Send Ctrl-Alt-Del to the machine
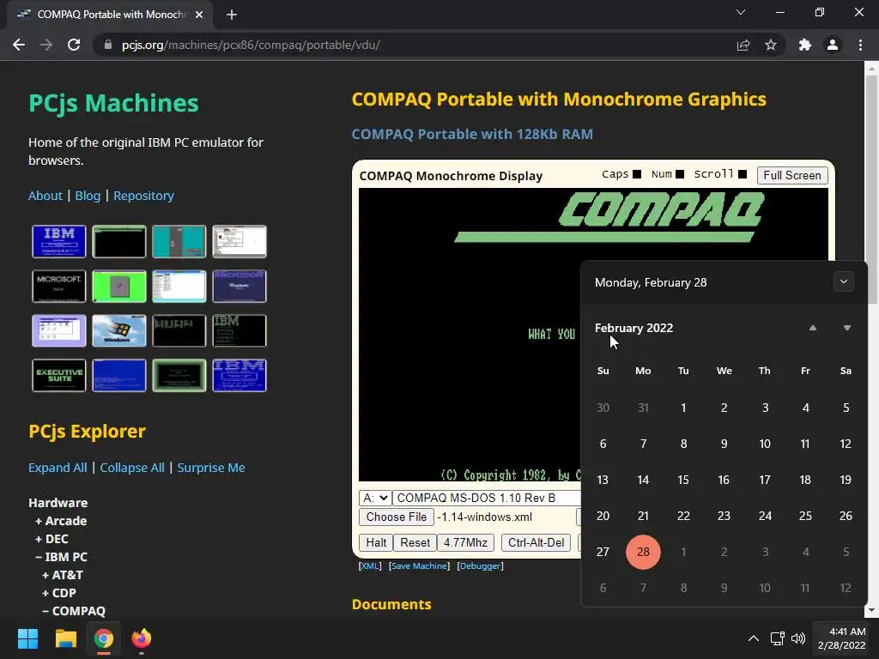 (x=536, y=542)
